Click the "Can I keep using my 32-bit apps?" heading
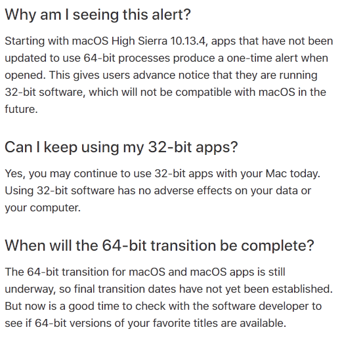The height and width of the screenshot is (338, 340). point(121,148)
